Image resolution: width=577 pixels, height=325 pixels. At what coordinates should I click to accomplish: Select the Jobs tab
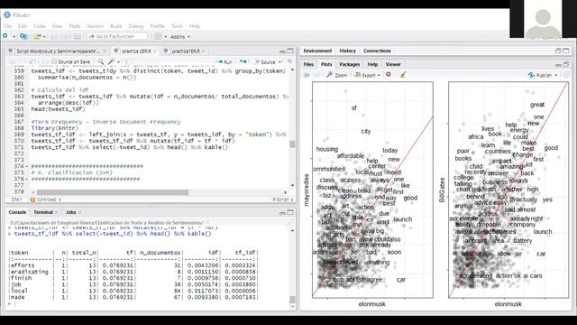tap(70, 212)
